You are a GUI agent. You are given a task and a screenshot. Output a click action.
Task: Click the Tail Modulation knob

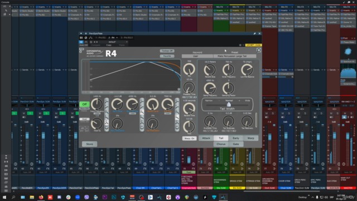[153, 124]
